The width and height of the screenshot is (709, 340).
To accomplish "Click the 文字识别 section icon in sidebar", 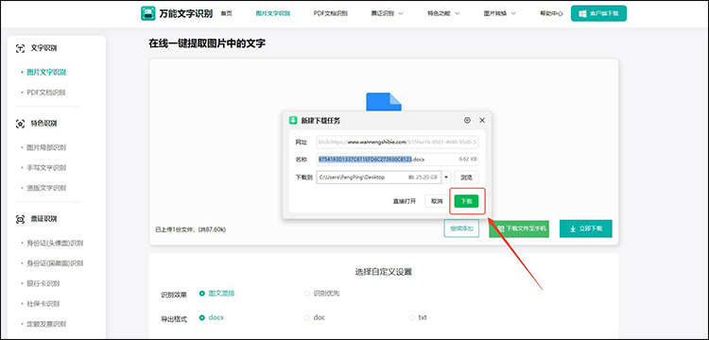I will point(20,48).
